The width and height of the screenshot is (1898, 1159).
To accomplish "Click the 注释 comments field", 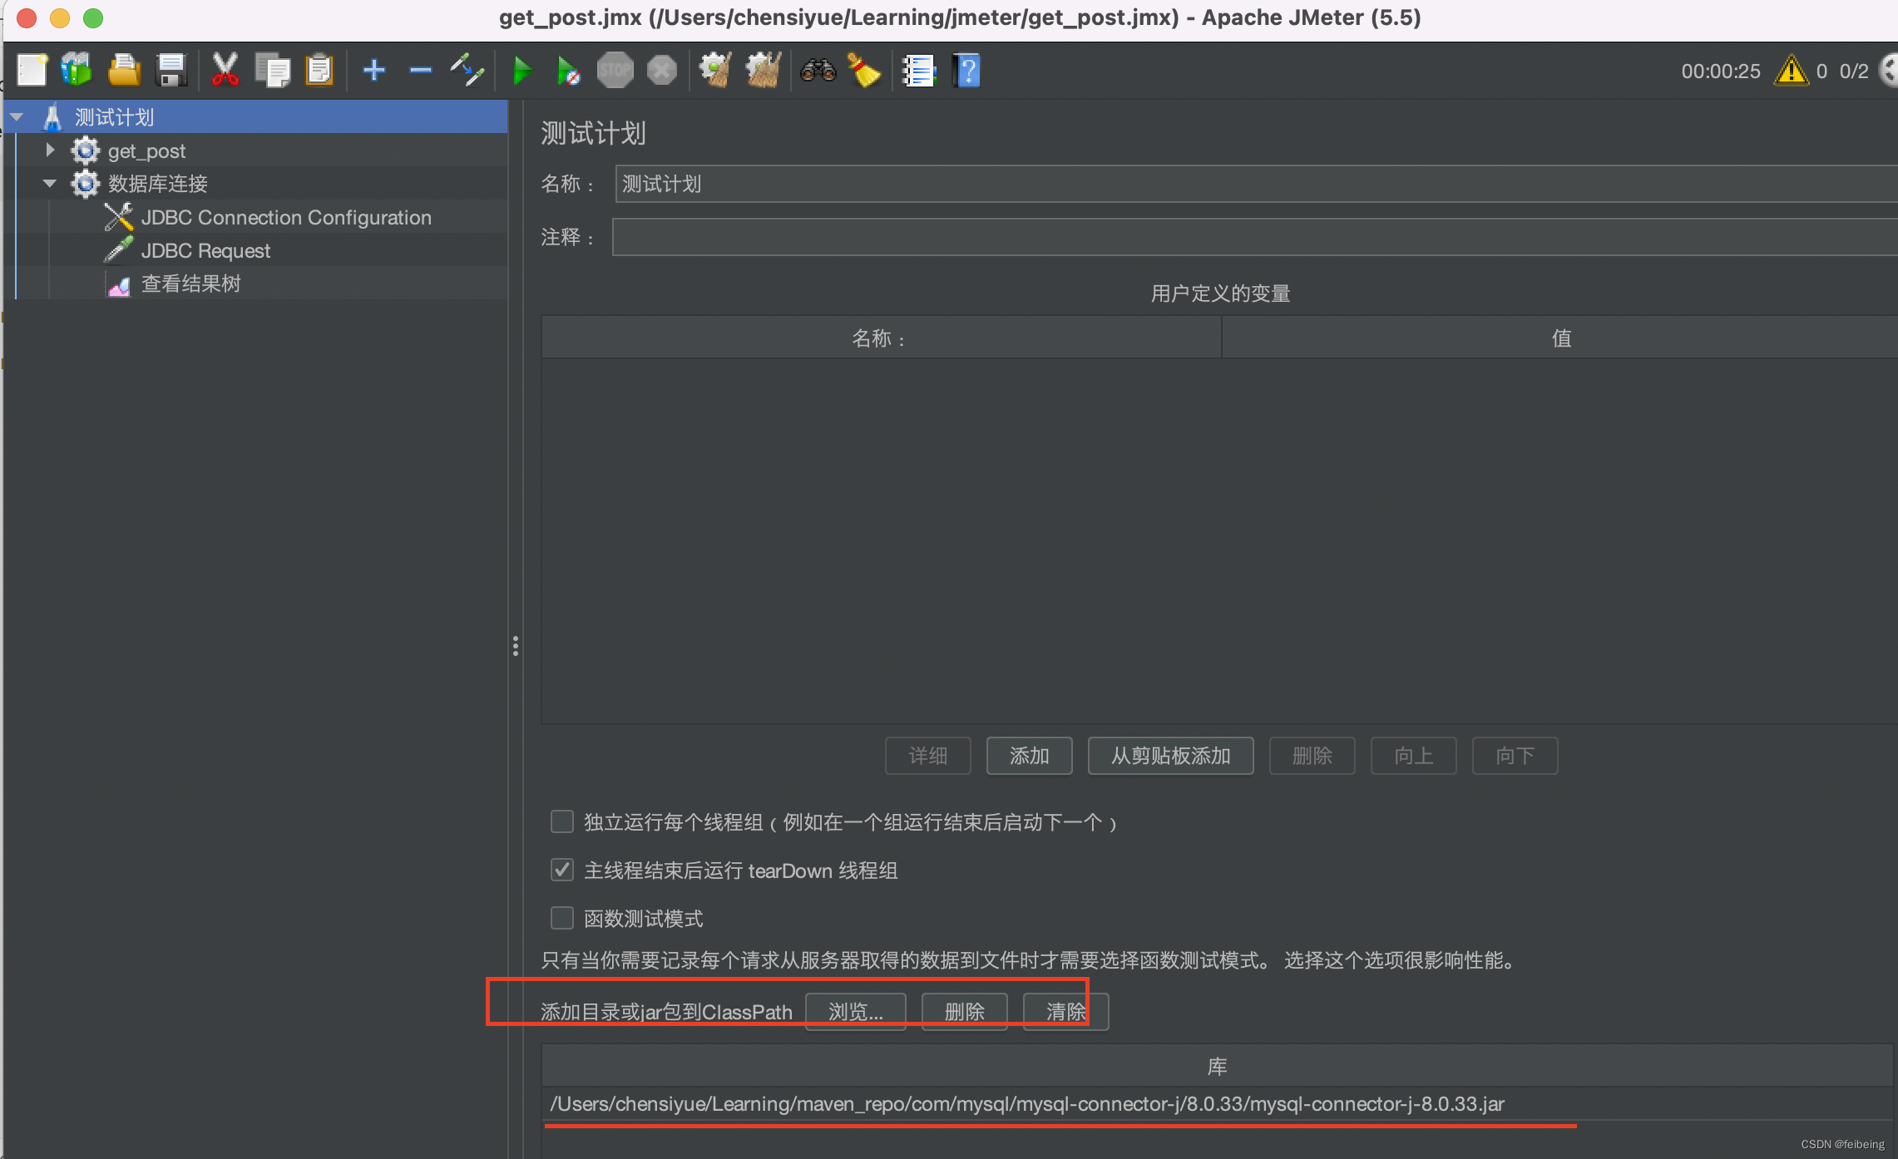I will pyautogui.click(x=1255, y=237).
